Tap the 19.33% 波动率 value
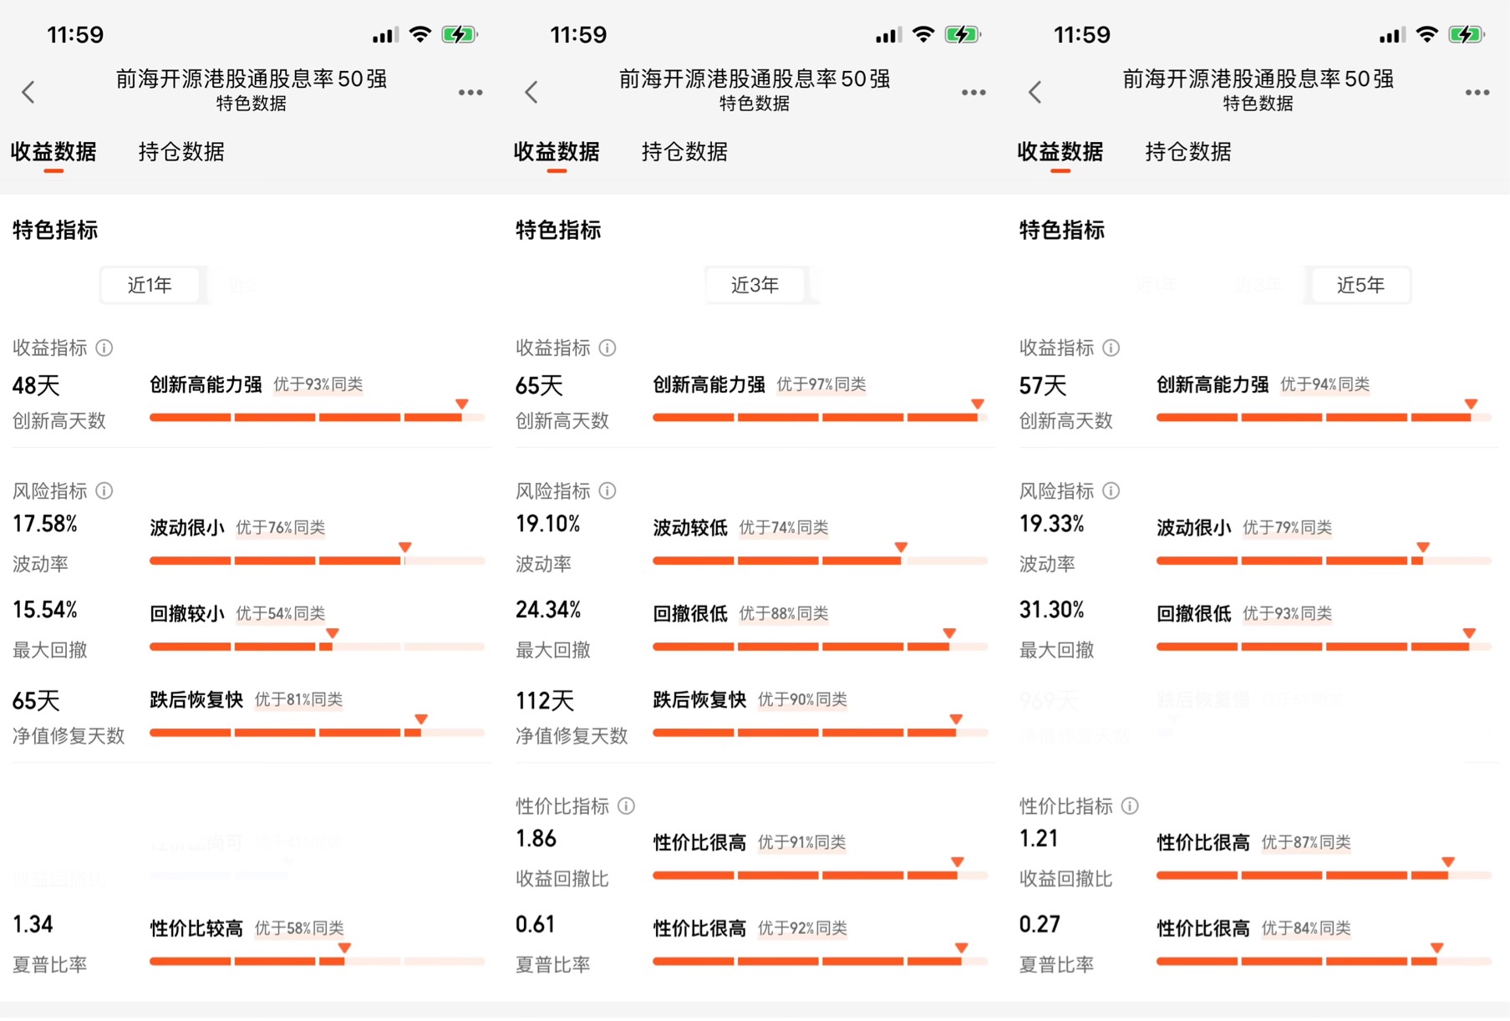Image resolution: width=1510 pixels, height=1021 pixels. (x=1052, y=524)
